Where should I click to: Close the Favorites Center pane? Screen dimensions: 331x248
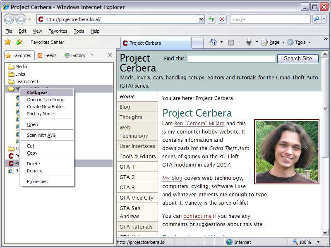click(x=110, y=55)
